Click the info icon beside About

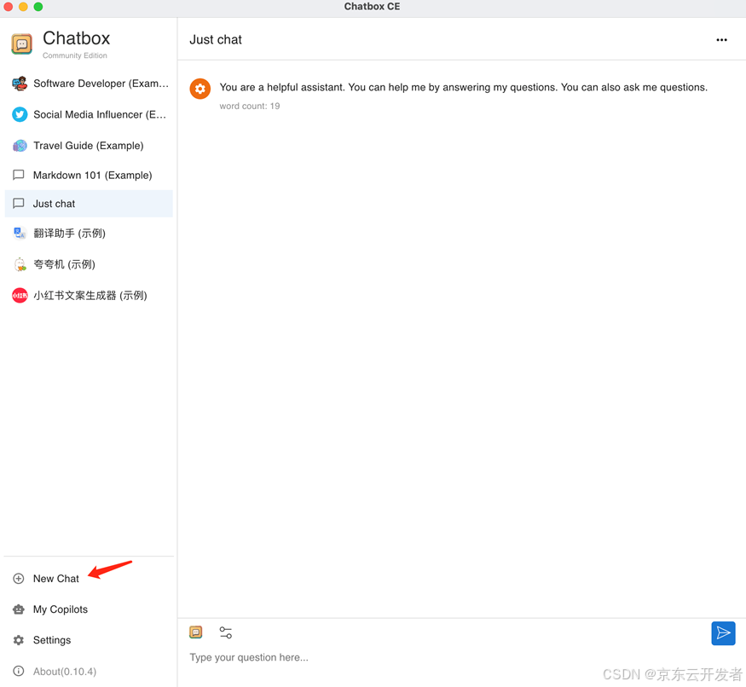pyautogui.click(x=19, y=672)
